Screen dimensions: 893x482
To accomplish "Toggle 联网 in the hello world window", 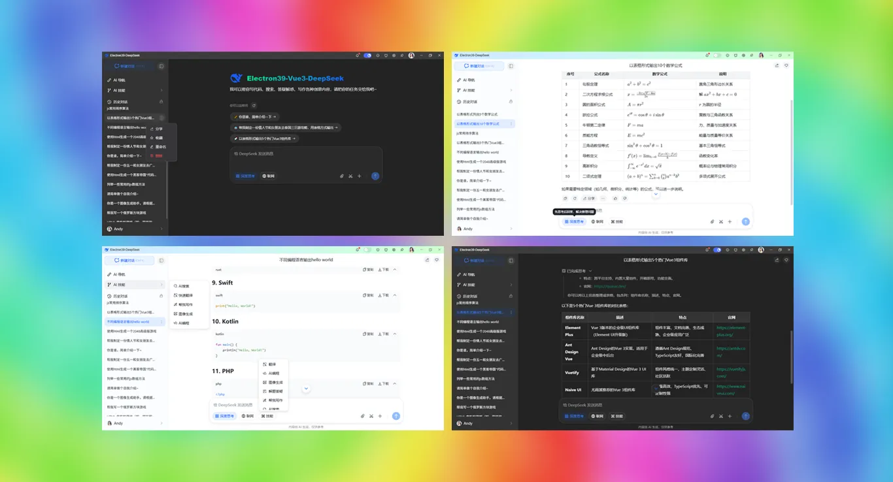I will pyautogui.click(x=248, y=415).
